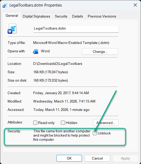Click the Microsoft Word Macro-Enabled Template type text
Image resolution: width=141 pixels, height=164 pixels.
71,43
